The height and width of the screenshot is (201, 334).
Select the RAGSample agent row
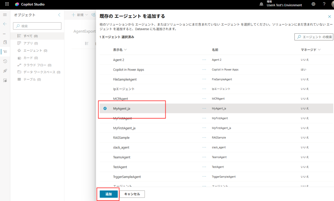coord(121,138)
